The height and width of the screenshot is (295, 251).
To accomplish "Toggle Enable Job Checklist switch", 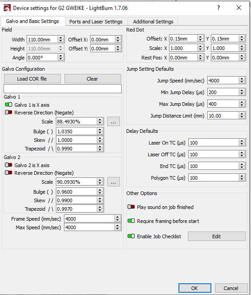I will (131, 236).
